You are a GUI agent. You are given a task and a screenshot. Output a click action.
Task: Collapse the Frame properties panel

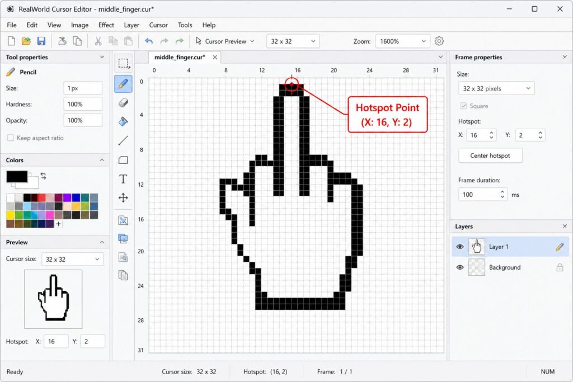[565, 57]
